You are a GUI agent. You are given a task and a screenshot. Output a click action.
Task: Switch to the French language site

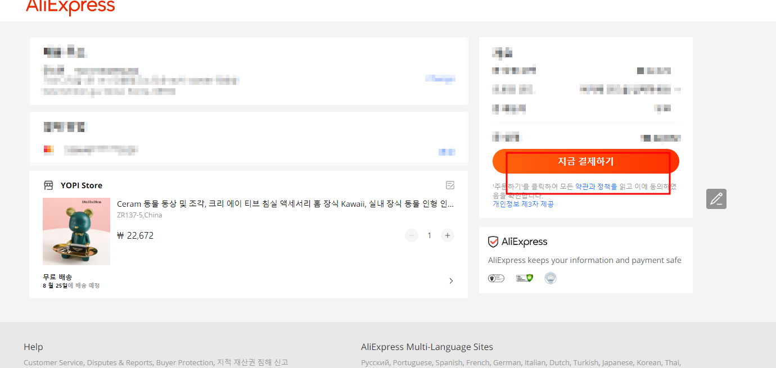coord(478,363)
